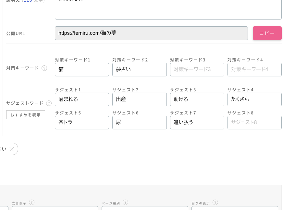Screen dimensions: 295x210
Task: Click inside the 説明文 text area
Action: (168, 10)
